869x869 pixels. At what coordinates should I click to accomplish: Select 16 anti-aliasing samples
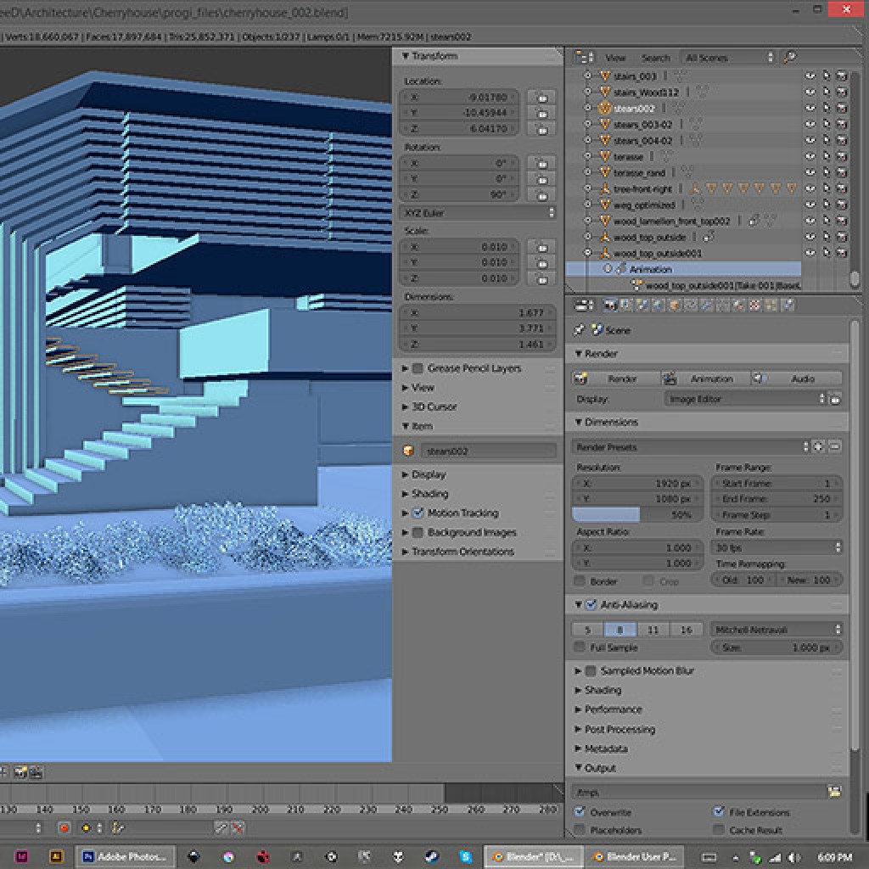pyautogui.click(x=686, y=630)
